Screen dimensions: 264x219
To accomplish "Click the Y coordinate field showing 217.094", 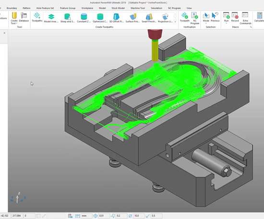I will click(x=17, y=216).
